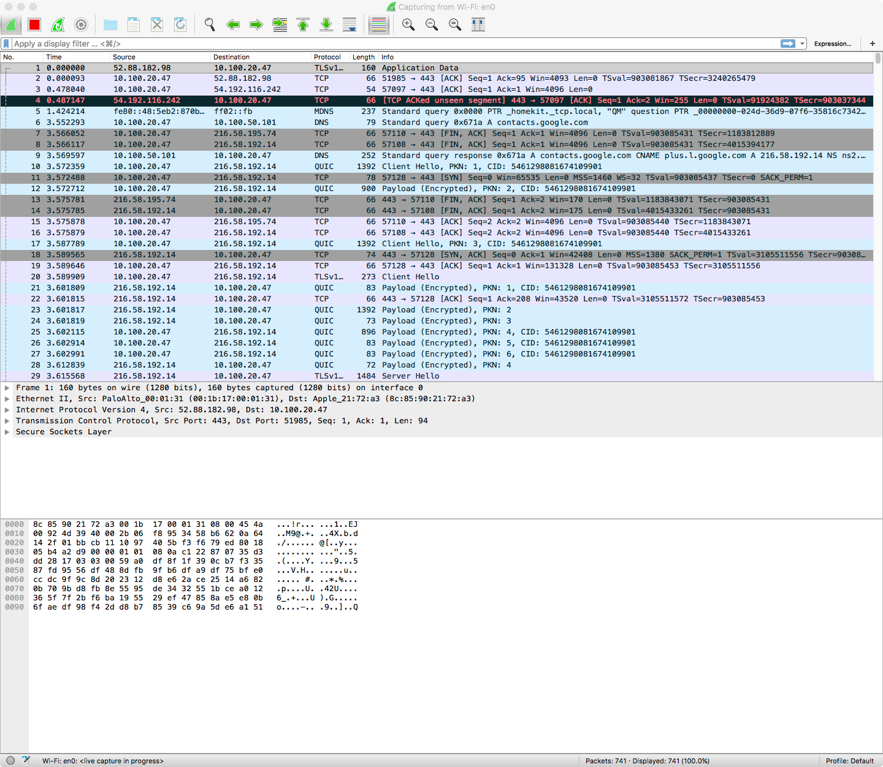Jump to the last packet
Screen dimensions: 883x767
point(326,25)
